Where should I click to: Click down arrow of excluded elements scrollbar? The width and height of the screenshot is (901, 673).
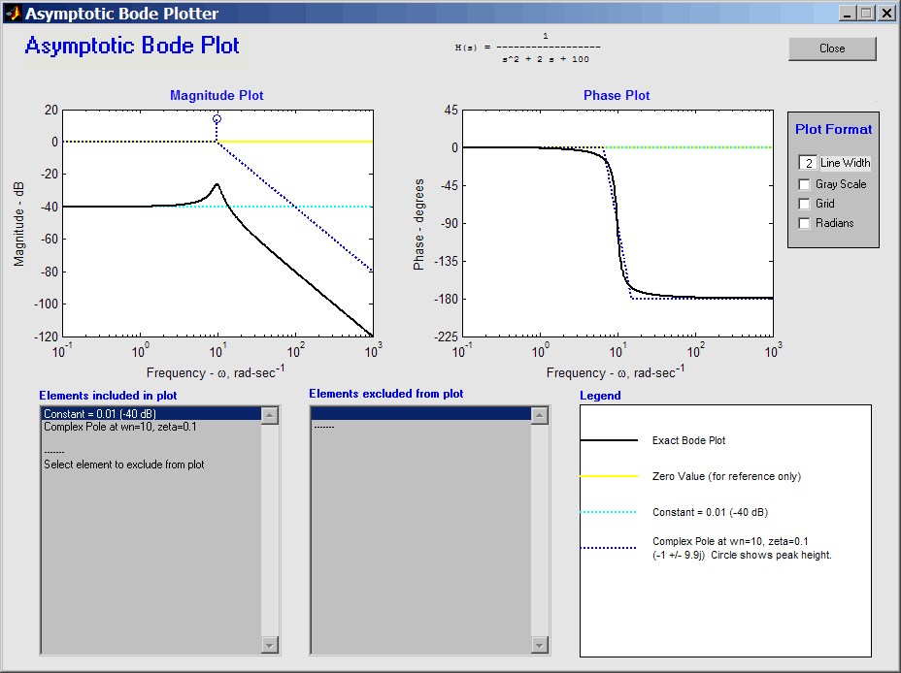tap(539, 645)
